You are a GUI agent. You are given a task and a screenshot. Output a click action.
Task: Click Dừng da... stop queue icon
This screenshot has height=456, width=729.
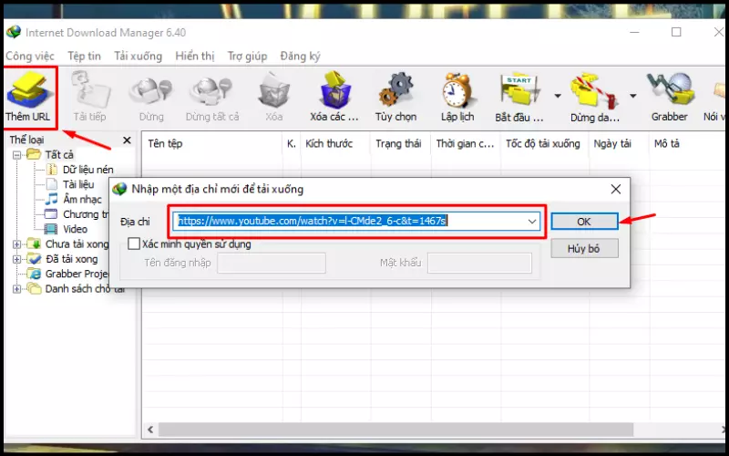point(594,90)
